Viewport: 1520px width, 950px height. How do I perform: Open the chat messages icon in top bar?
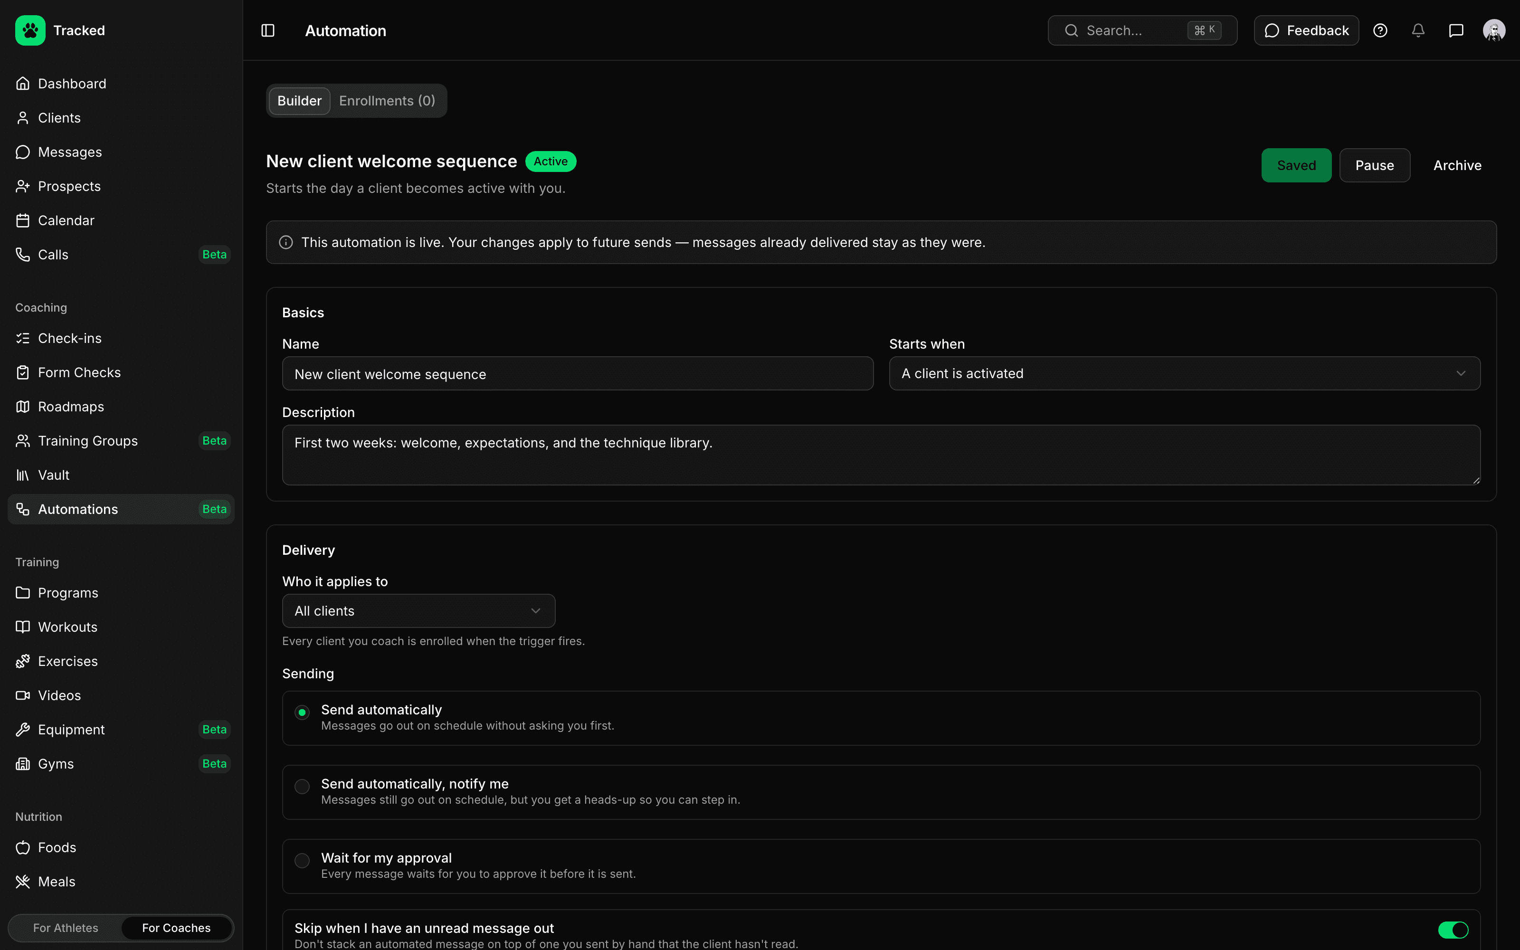1456,31
